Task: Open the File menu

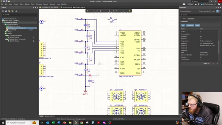Action: click(2, 4)
